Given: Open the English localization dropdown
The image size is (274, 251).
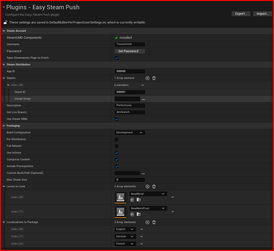Looking at the screenshot, I should pyautogui.click(x=125, y=229).
